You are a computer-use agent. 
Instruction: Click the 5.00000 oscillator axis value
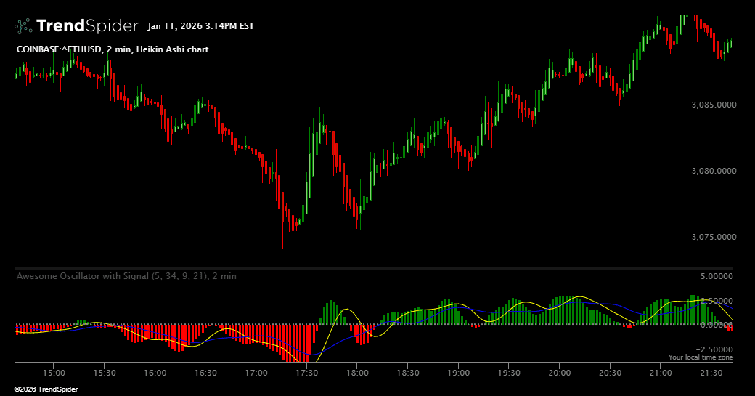[717, 276]
